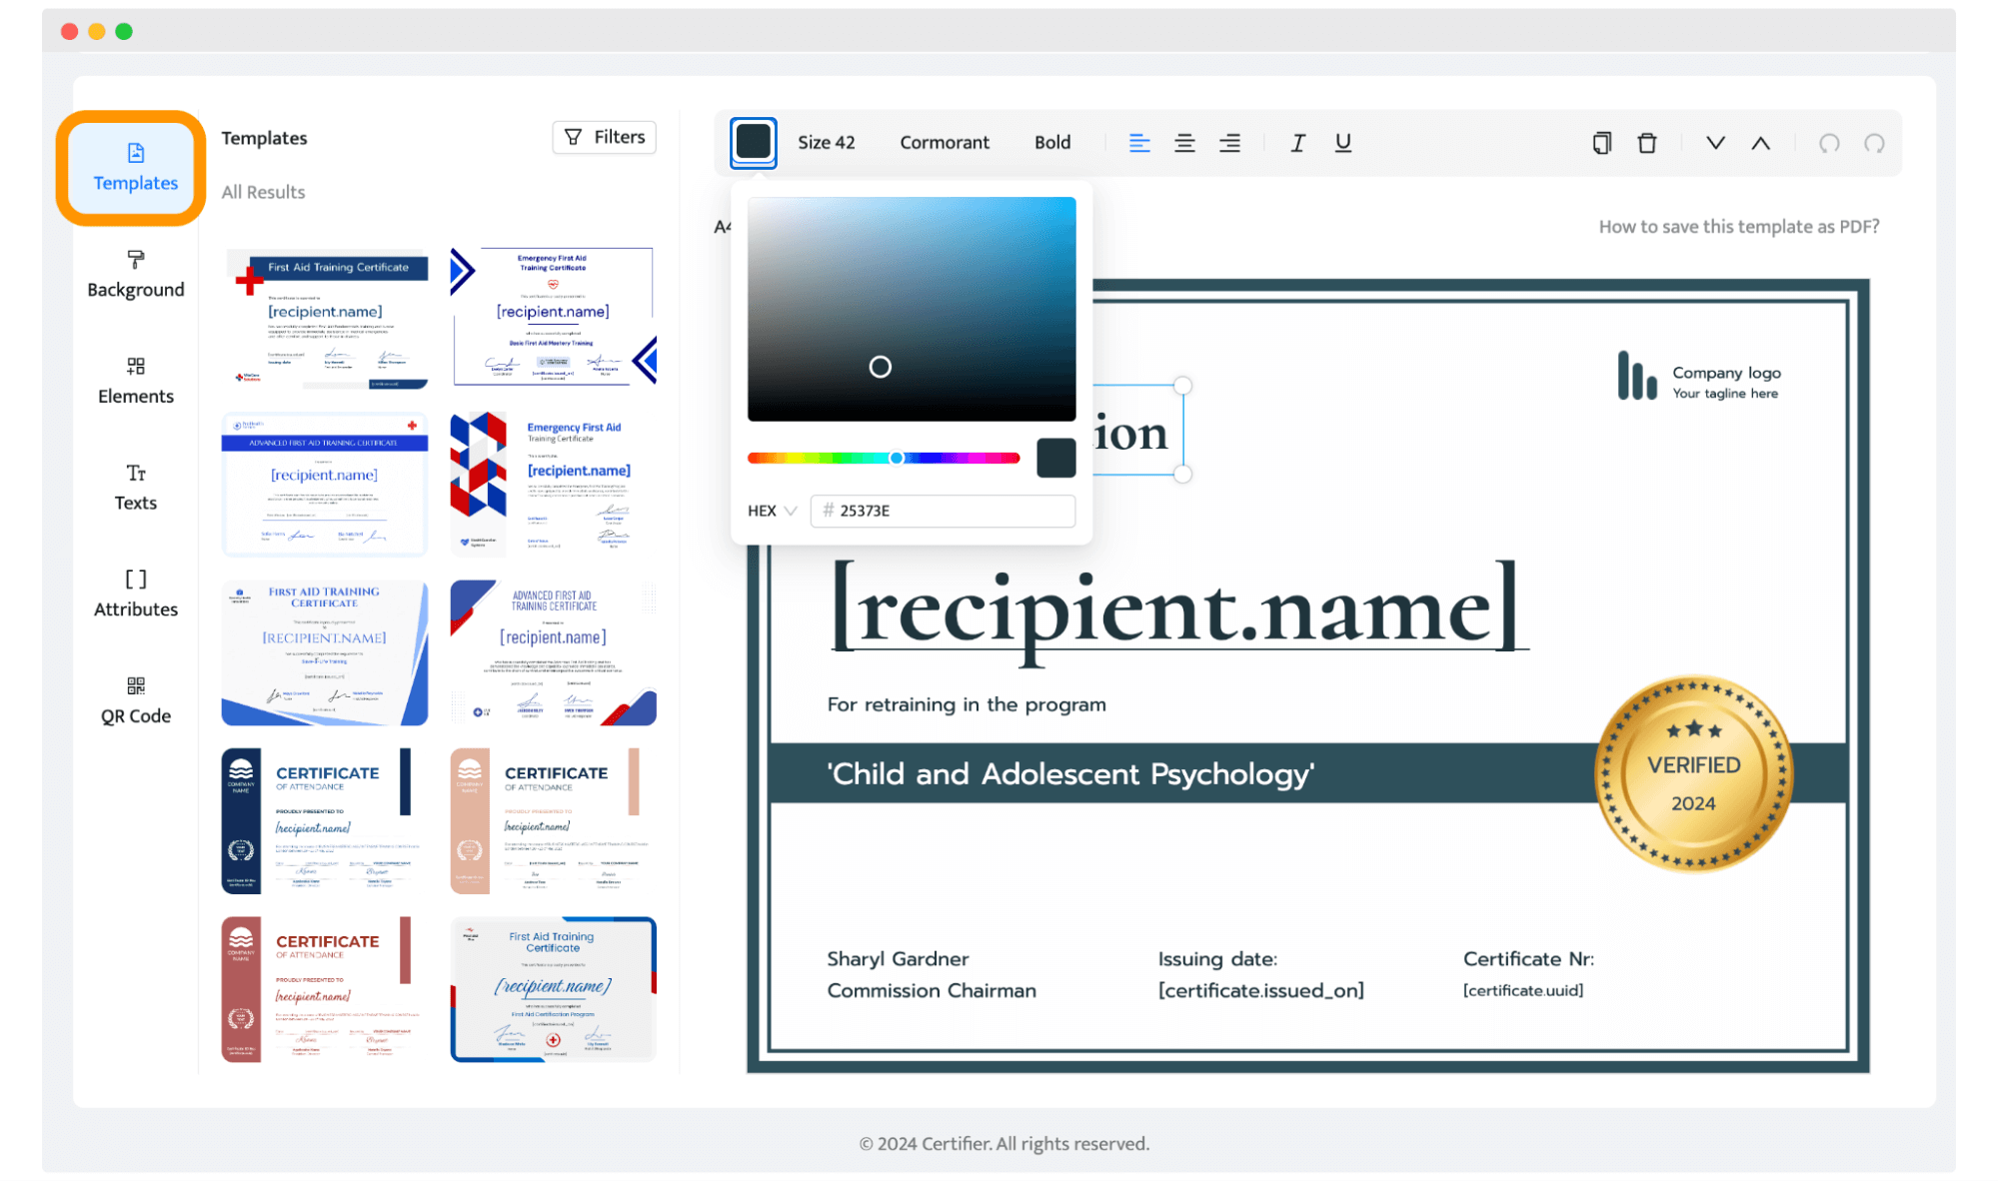Select the red Certificate of Attendance template

[325, 989]
